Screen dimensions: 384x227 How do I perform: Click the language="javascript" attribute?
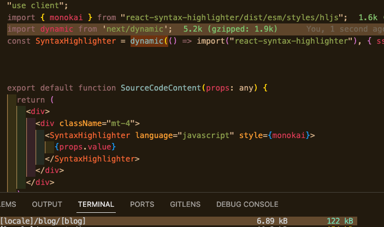click(x=185, y=135)
